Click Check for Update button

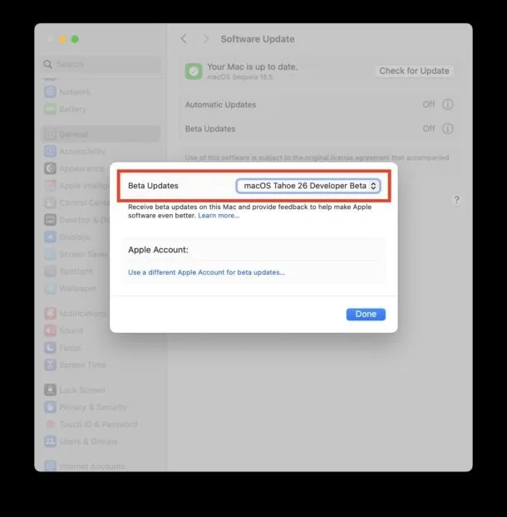tap(414, 71)
